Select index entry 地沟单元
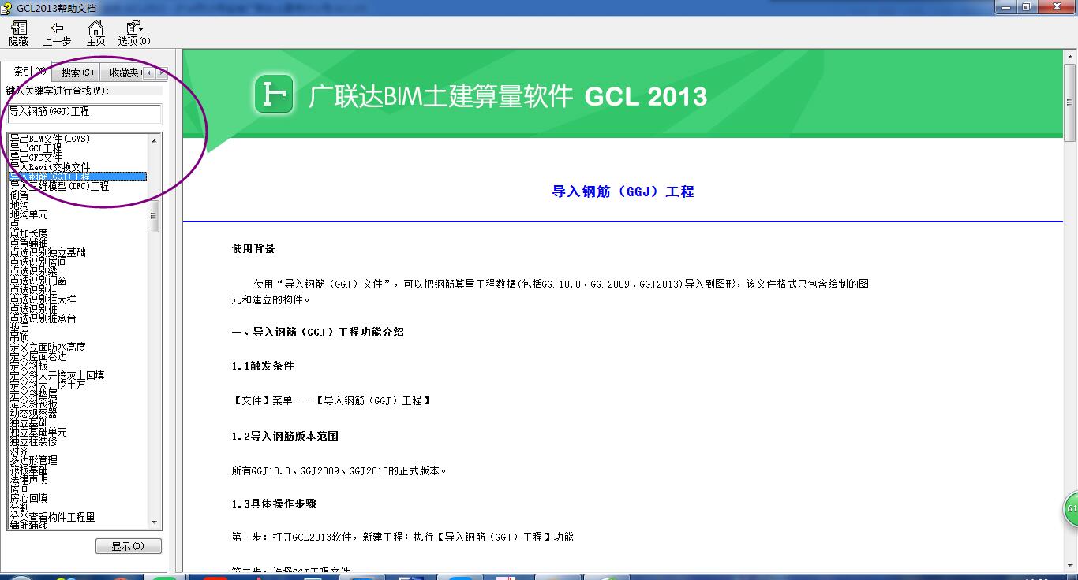This screenshot has width=1078, height=580. [28, 214]
